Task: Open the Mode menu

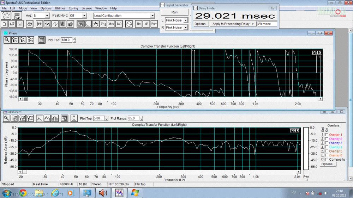Action: click(x=23, y=8)
